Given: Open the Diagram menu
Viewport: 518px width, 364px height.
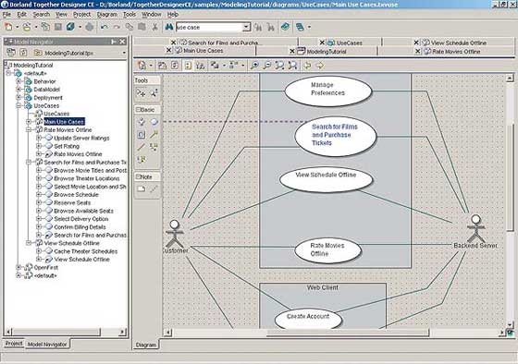Looking at the screenshot, I should pyautogui.click(x=106, y=15).
